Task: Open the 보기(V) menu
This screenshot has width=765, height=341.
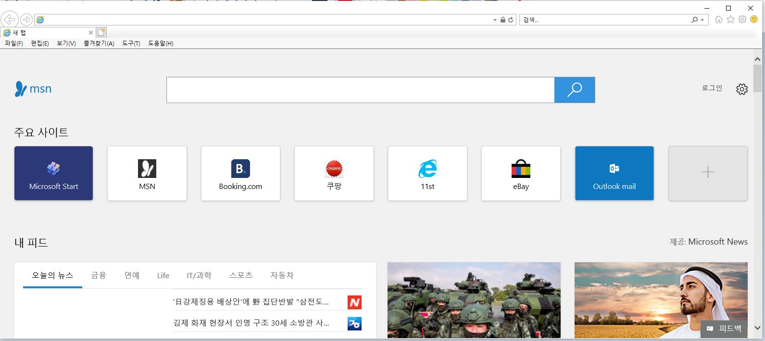Action: pyautogui.click(x=66, y=43)
